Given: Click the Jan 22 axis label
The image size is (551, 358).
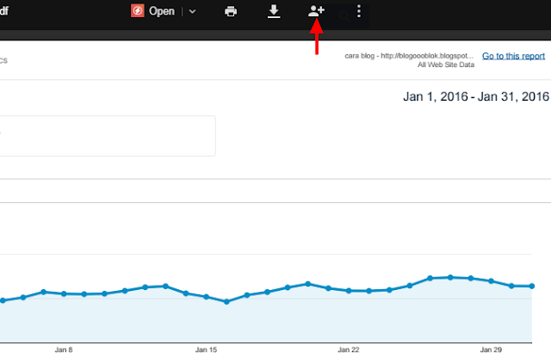Looking at the screenshot, I should (348, 350).
